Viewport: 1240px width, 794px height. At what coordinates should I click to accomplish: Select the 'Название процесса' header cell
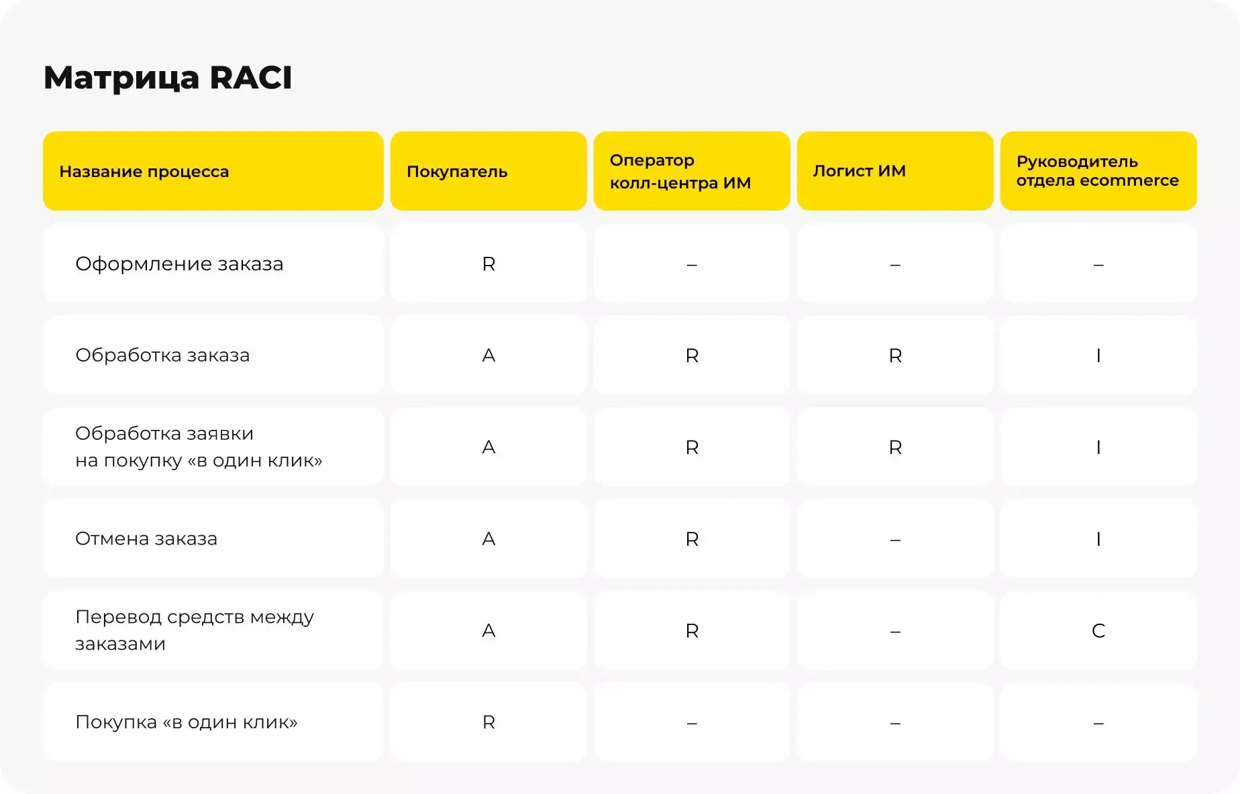click(144, 172)
